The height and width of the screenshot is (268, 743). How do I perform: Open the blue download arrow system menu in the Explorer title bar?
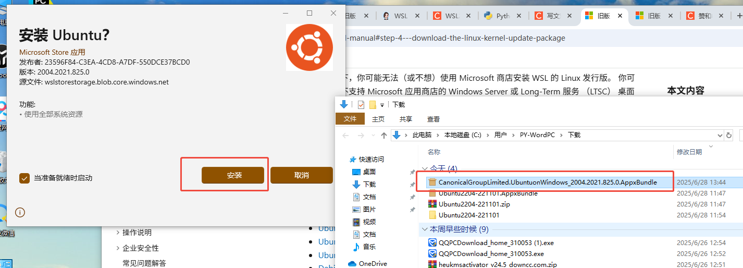click(344, 105)
